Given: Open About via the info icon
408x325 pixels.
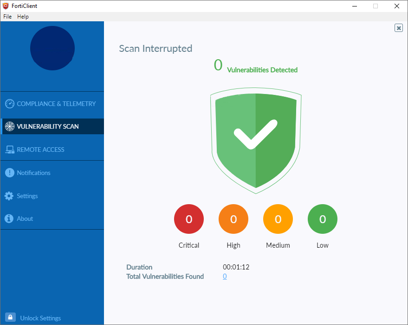Looking at the screenshot, I should [x=9, y=219].
